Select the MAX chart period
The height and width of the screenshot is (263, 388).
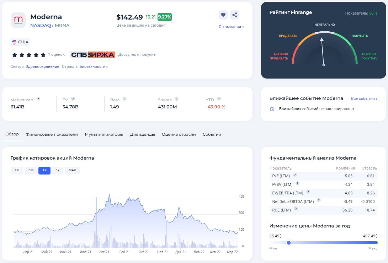(x=72, y=170)
